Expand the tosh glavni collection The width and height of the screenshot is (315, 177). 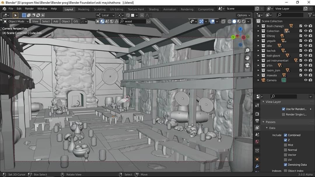(x=258, y=56)
